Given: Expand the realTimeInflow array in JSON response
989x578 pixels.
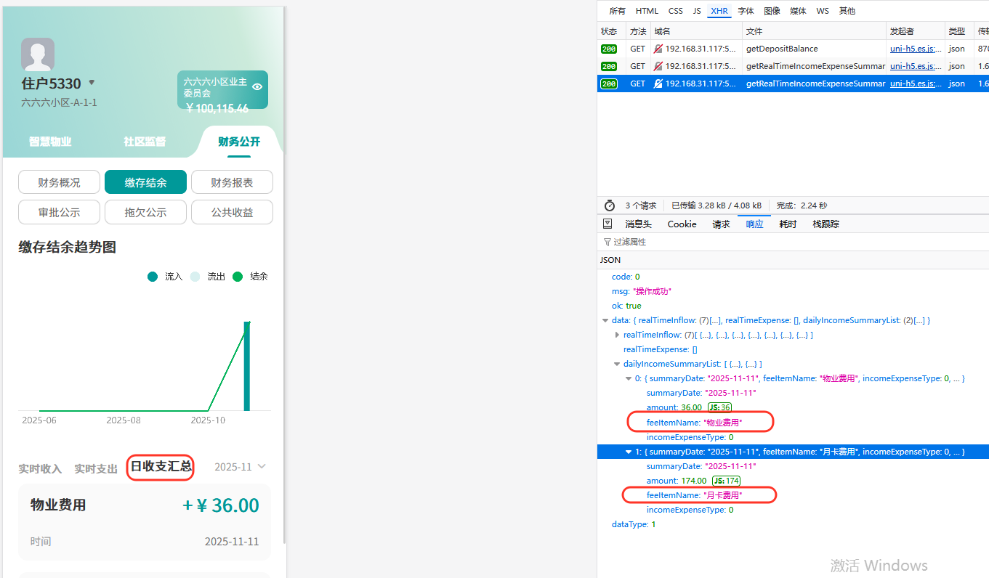Looking at the screenshot, I should pos(617,334).
